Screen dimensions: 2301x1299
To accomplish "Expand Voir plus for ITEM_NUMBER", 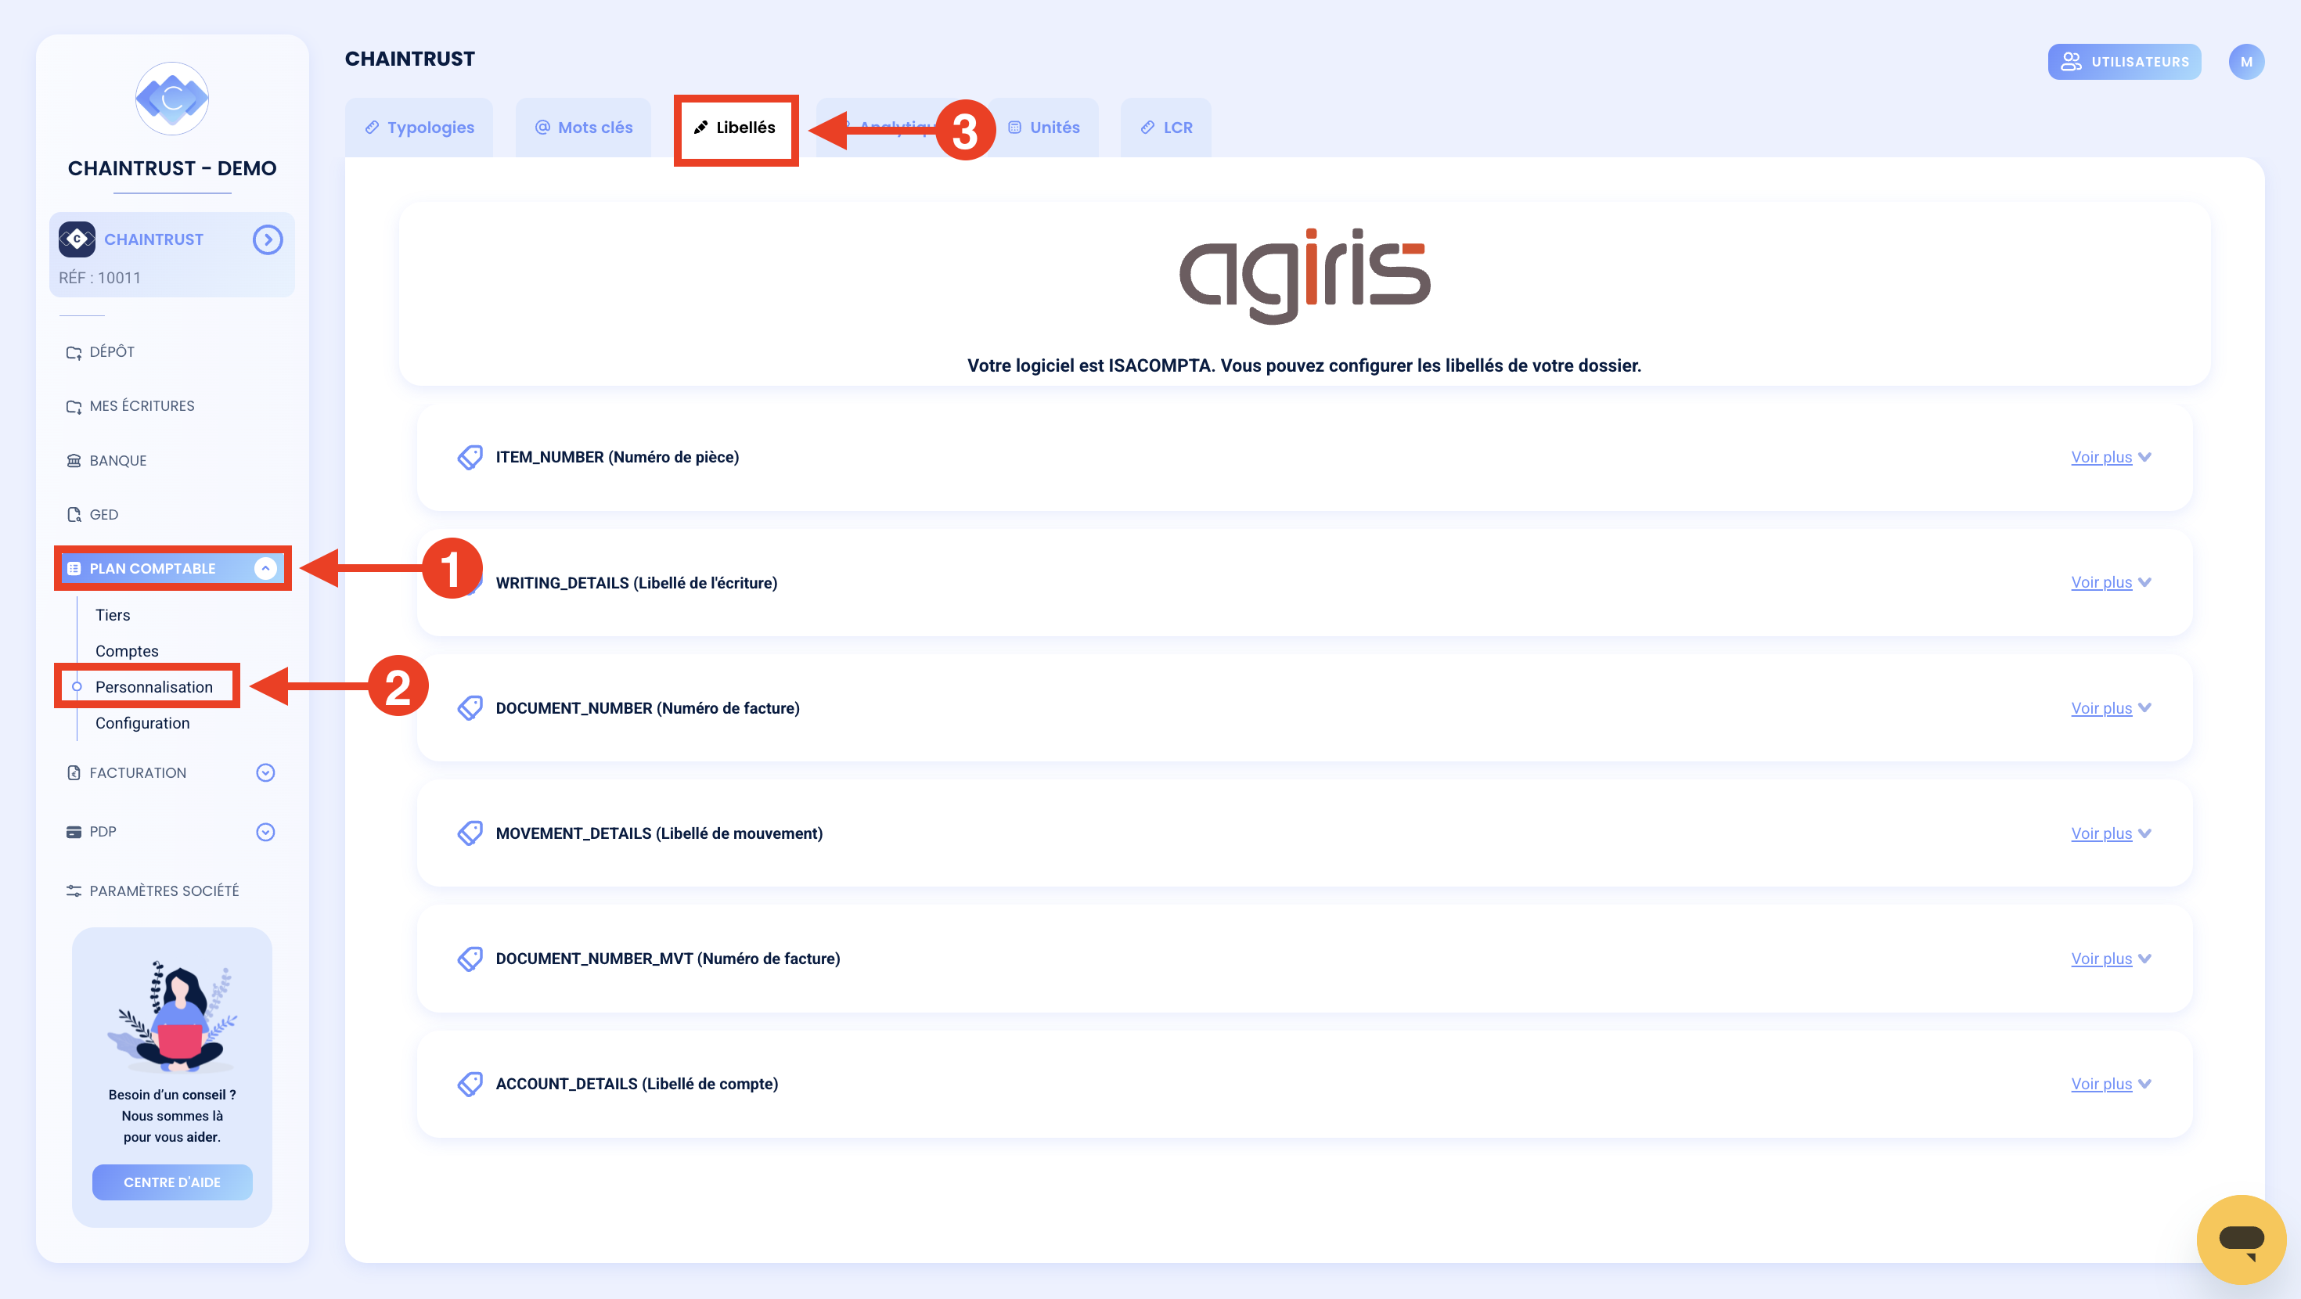I will point(2111,458).
